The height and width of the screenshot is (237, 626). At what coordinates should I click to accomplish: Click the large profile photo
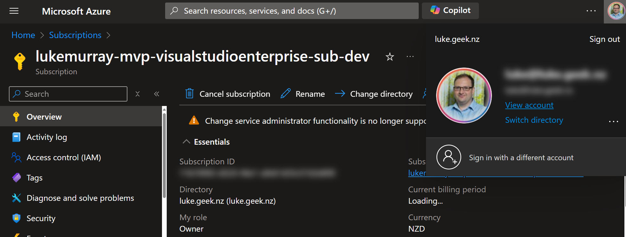click(x=464, y=95)
